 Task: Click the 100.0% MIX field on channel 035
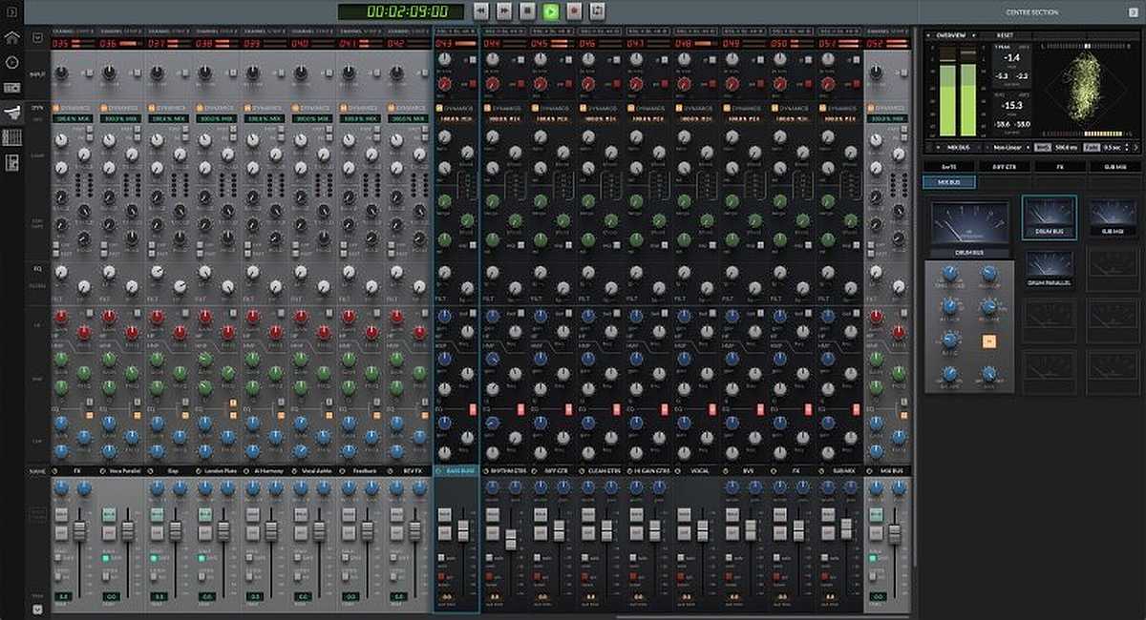point(73,118)
